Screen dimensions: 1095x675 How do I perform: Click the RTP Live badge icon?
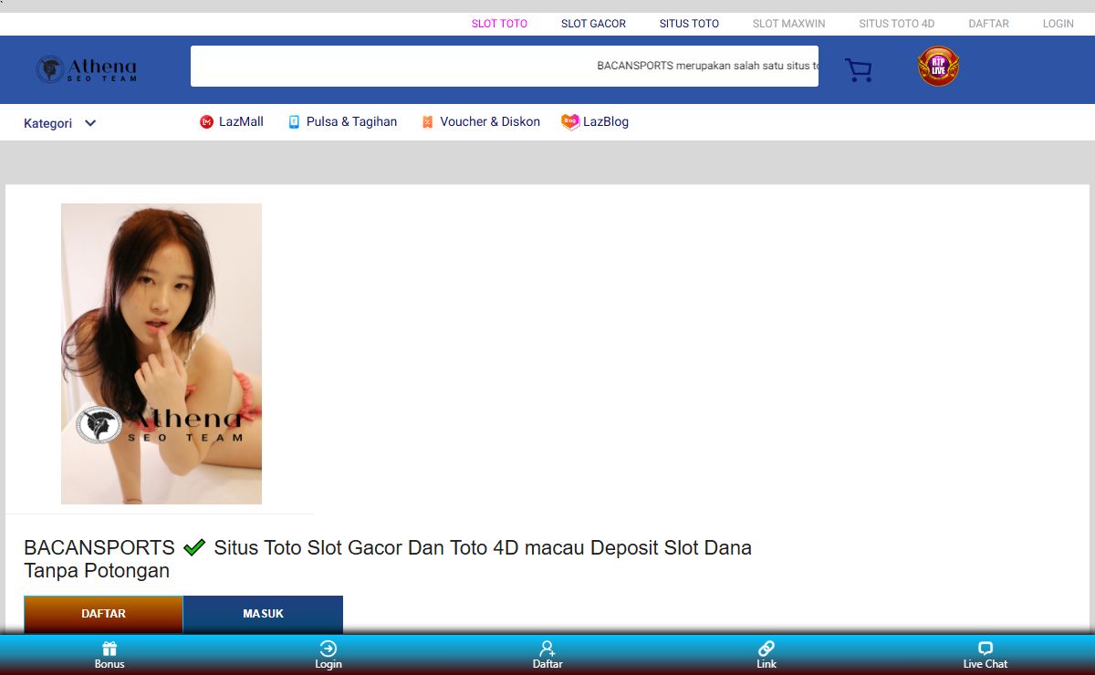[x=938, y=67]
